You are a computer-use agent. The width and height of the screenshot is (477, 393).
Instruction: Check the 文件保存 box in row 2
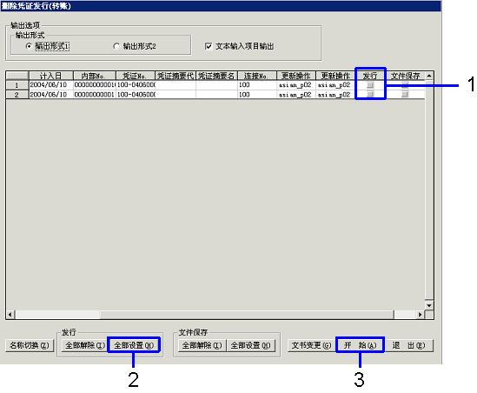point(405,95)
